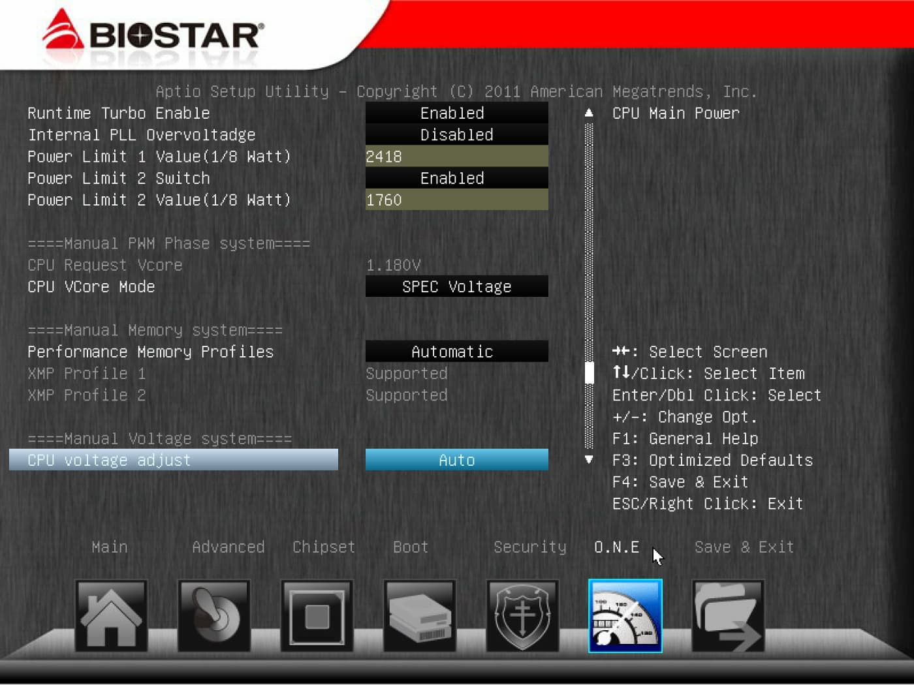Viewport: 914px width, 685px height.
Task: Select the CPU VCore Mode label
Action: coord(91,286)
